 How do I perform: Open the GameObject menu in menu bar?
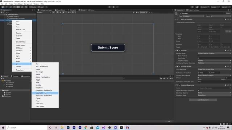pos(18,4)
